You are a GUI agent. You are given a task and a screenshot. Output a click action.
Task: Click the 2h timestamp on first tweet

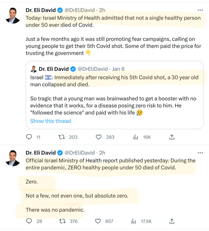(102, 10)
